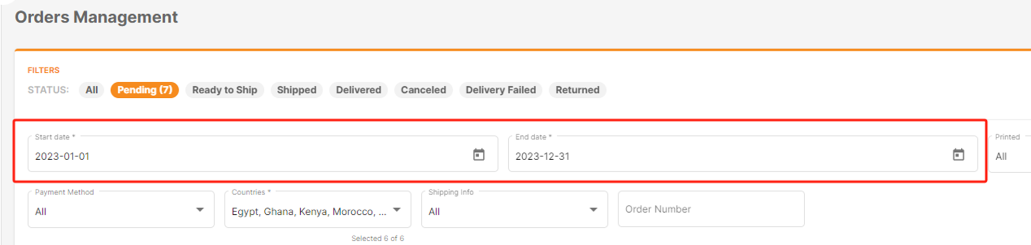Viewport: 1031px width, 245px height.
Task: Show Delivered orders
Action: (358, 90)
